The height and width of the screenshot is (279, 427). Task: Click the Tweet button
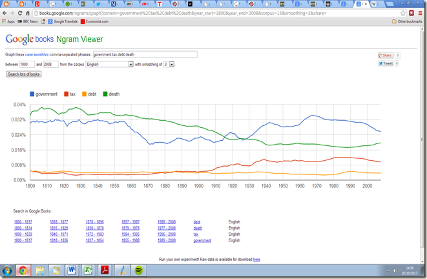click(386, 63)
